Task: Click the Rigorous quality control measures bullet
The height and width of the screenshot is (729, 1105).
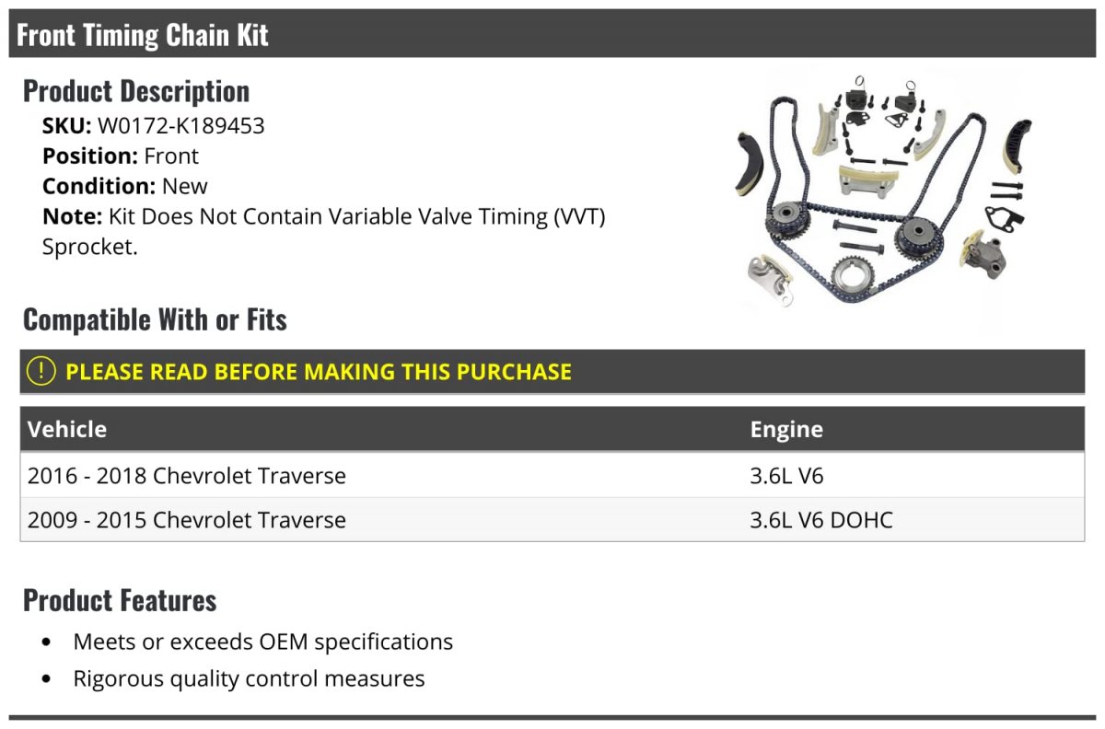Action: coord(250,679)
